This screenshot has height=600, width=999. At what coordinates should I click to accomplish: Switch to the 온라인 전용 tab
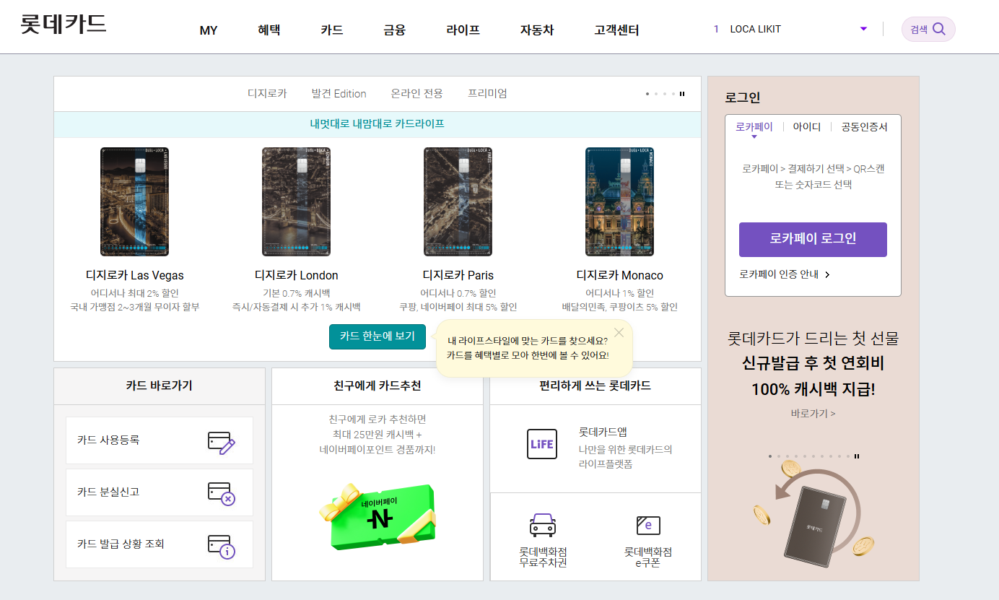tap(417, 93)
